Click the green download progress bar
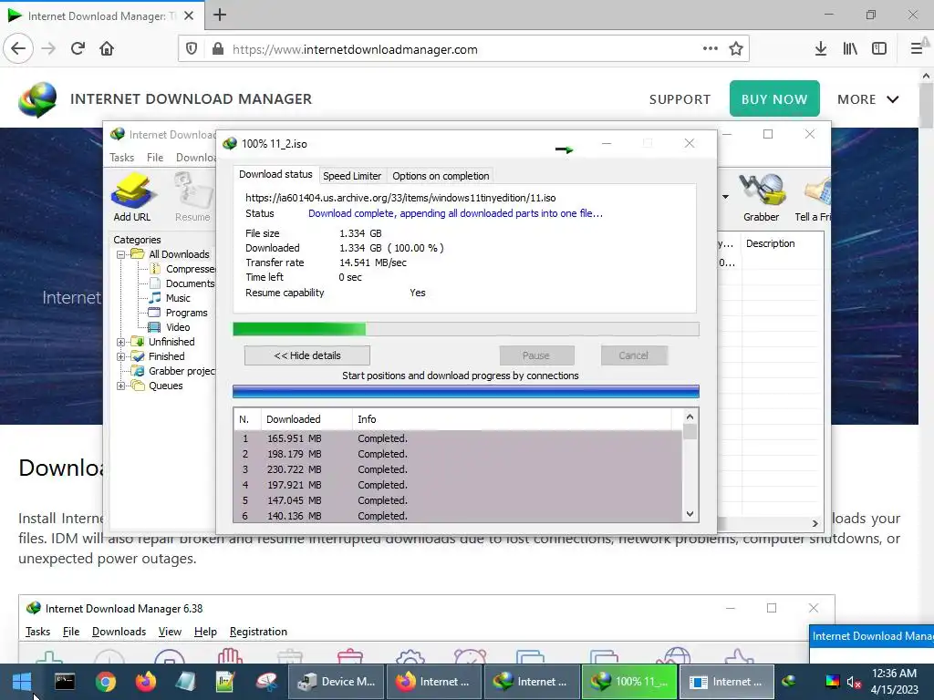 coord(466,329)
